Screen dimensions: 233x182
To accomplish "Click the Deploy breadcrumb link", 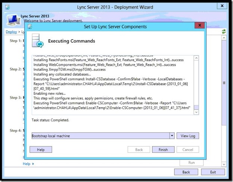I will pos(11,32).
